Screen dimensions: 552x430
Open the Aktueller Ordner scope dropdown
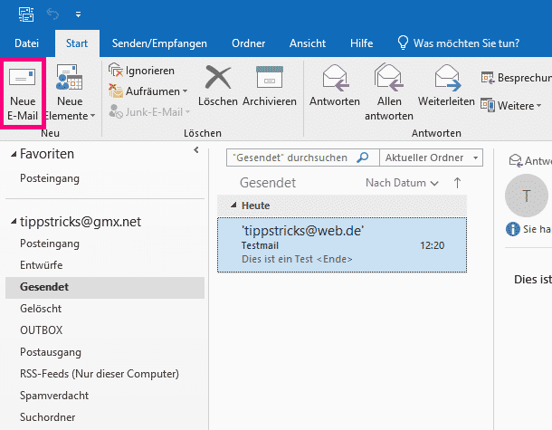pyautogui.click(x=475, y=158)
